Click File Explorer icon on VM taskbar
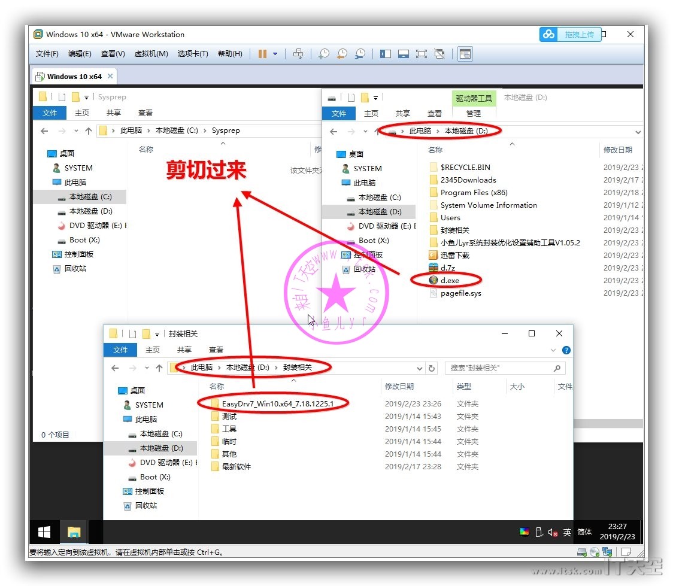 [x=74, y=532]
